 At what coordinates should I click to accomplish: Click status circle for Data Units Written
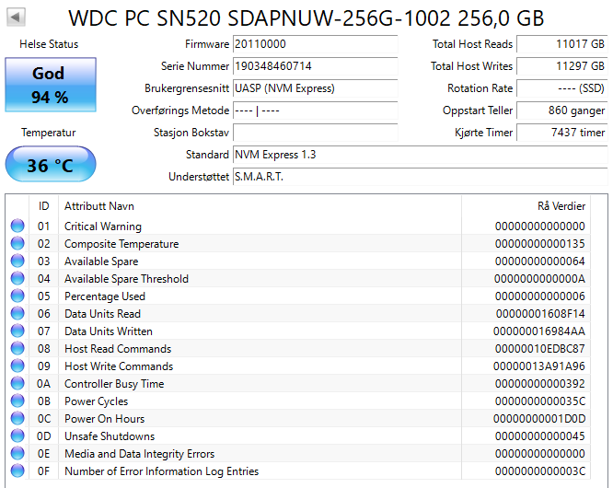(x=17, y=331)
